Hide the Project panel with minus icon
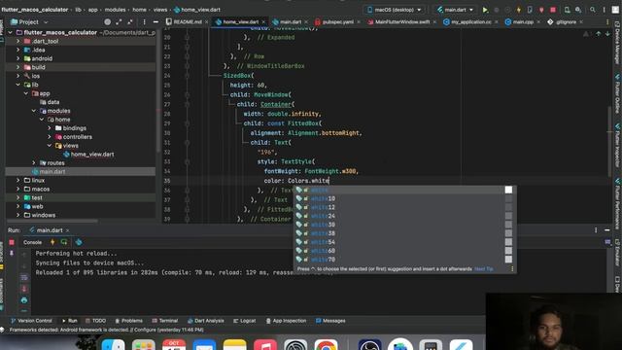The width and height of the screenshot is (622, 350). click(155, 22)
